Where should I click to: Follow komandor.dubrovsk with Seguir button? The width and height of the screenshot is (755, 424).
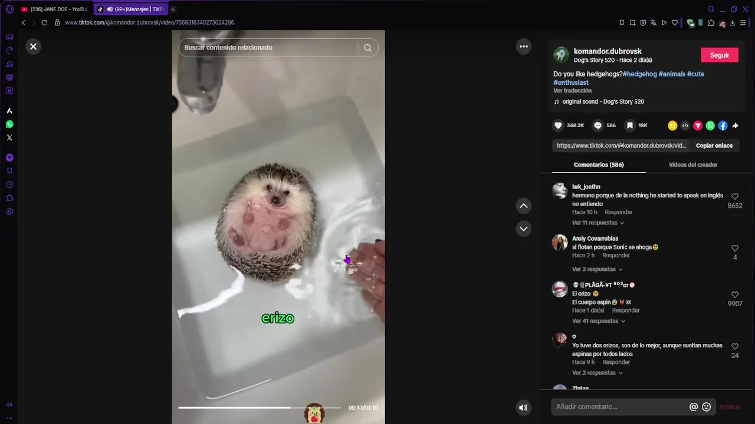coord(719,55)
